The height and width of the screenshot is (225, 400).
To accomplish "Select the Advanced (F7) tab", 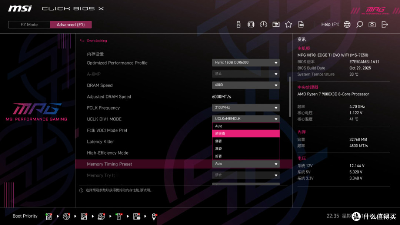I will 71,25.
